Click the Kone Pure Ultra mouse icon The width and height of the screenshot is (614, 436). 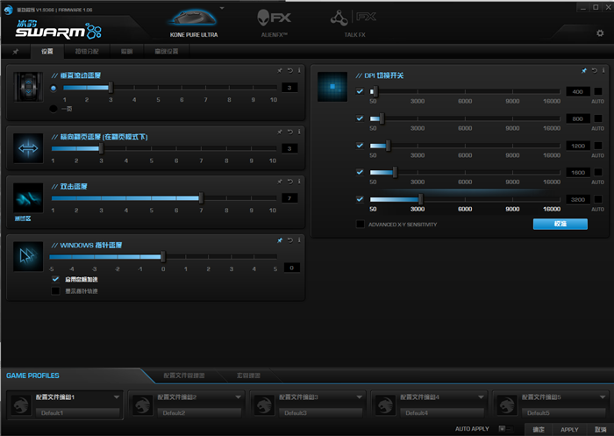(x=194, y=18)
